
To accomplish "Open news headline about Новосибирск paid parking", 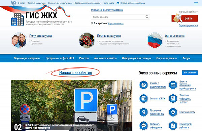I will [x=59, y=126].
